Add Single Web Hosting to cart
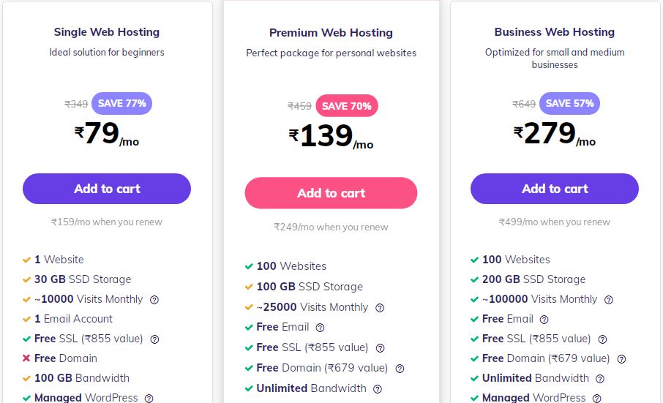Viewport: 663px width, 403px height. [x=107, y=189]
